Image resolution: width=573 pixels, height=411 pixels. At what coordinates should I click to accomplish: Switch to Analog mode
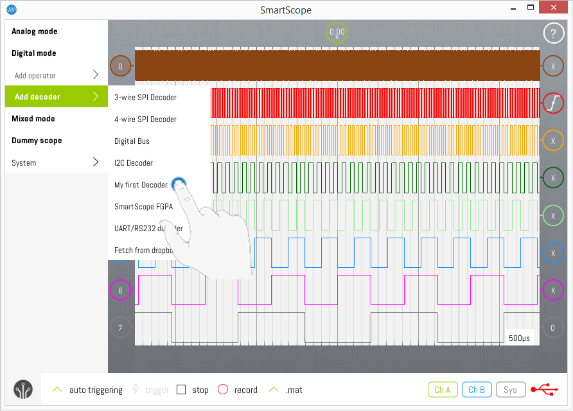click(35, 31)
